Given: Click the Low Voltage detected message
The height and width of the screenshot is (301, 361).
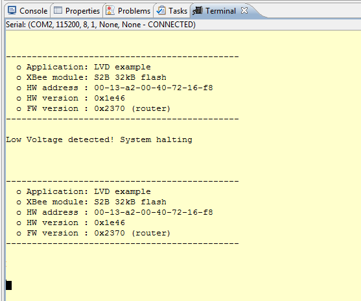Looking at the screenshot, I should 99,139.
